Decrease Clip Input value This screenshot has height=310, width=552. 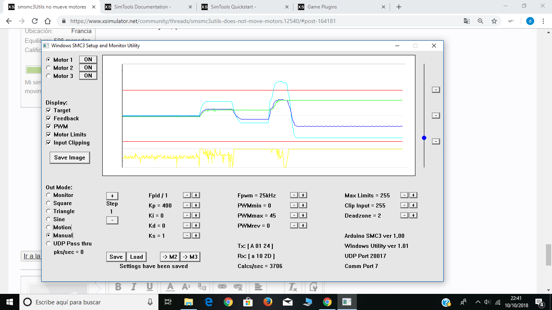pyautogui.click(x=404, y=205)
